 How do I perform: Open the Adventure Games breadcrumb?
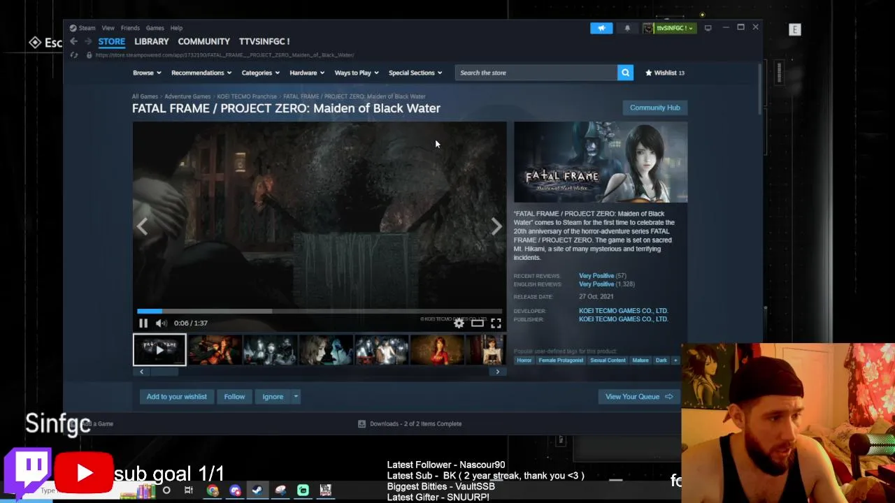187,96
